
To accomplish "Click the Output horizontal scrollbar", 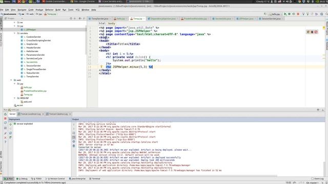I will pos(177,176).
